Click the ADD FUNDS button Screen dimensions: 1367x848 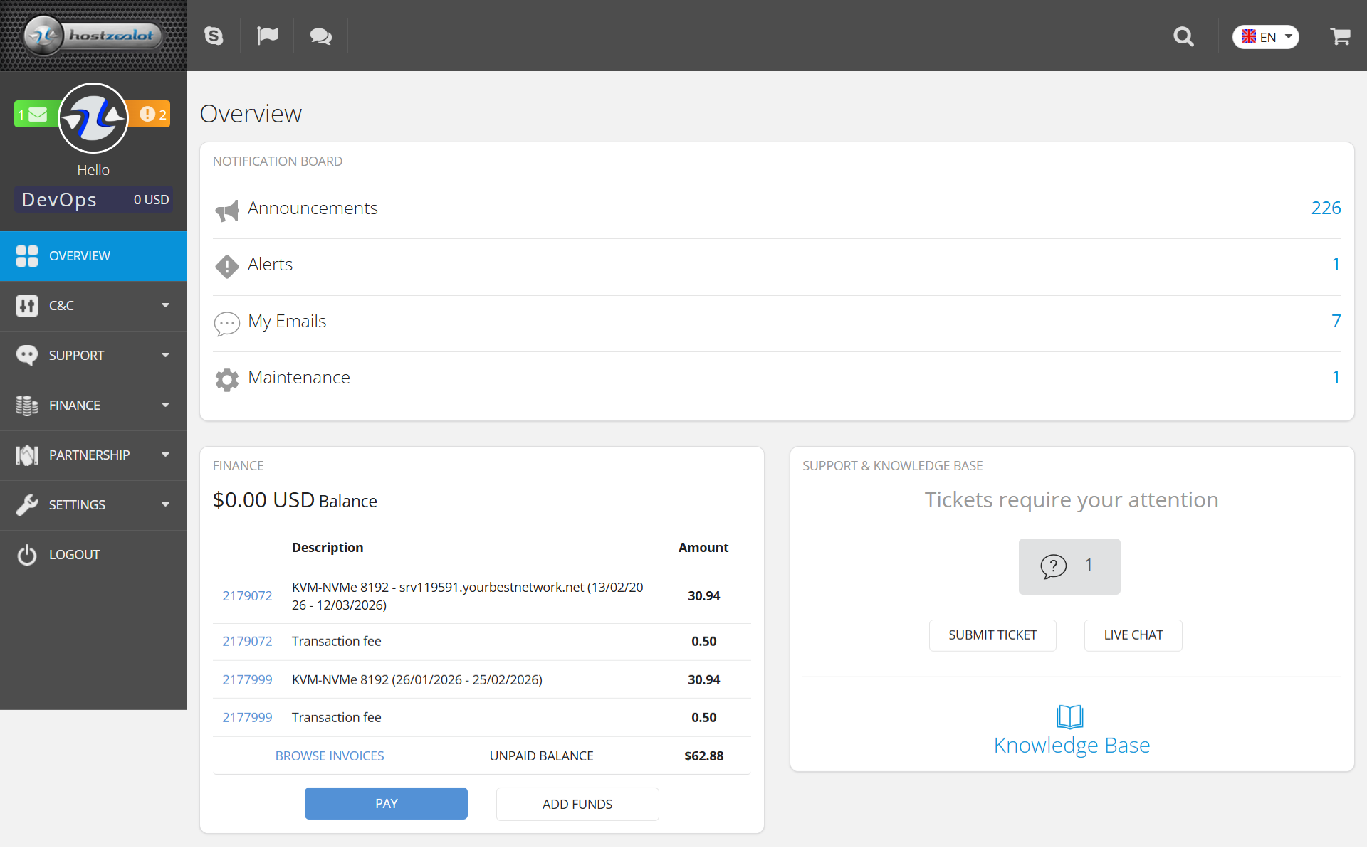577,805
